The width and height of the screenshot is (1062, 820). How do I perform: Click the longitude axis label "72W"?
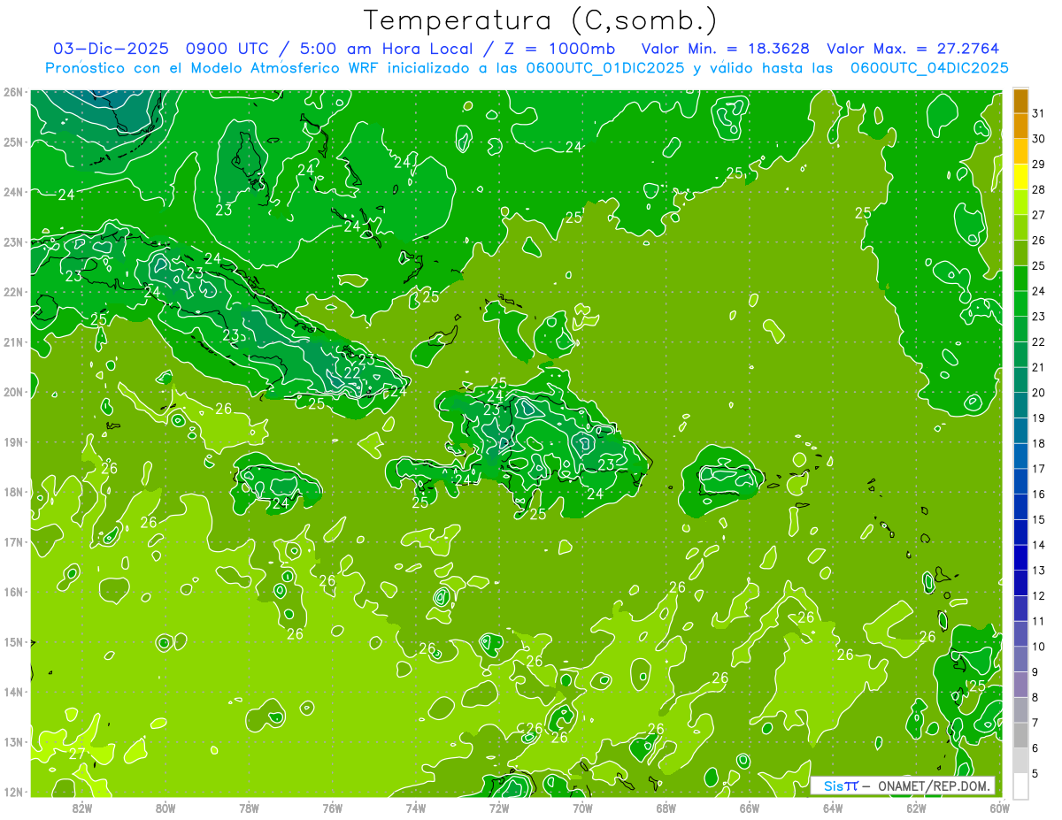pyautogui.click(x=499, y=808)
